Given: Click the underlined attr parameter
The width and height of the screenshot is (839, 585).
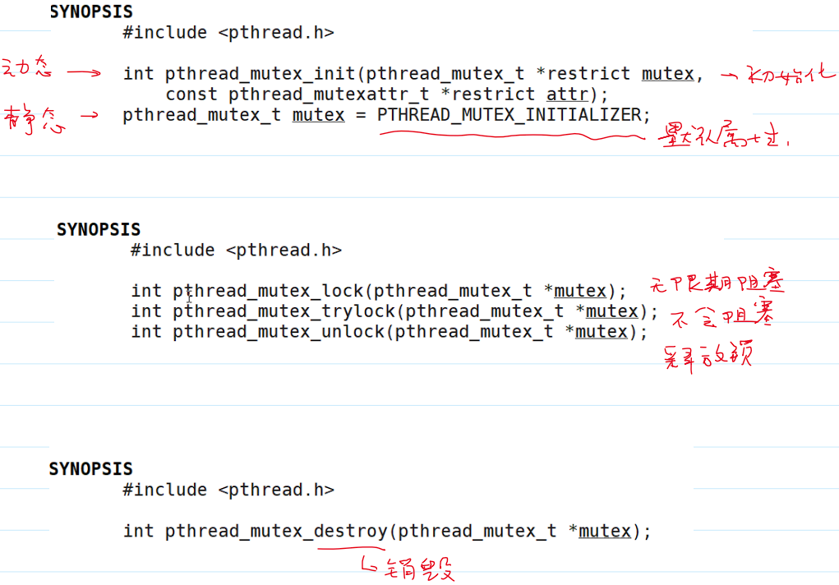Looking at the screenshot, I should click(x=567, y=94).
